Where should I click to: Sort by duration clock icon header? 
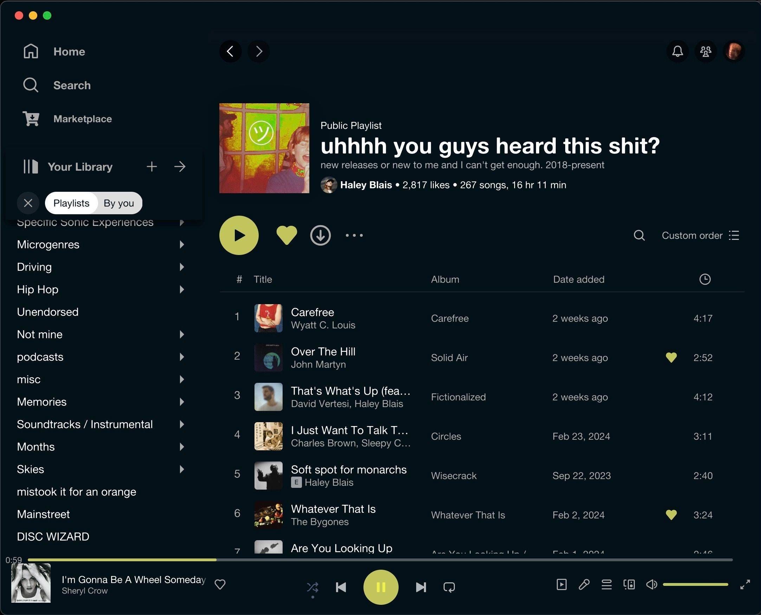[705, 279]
